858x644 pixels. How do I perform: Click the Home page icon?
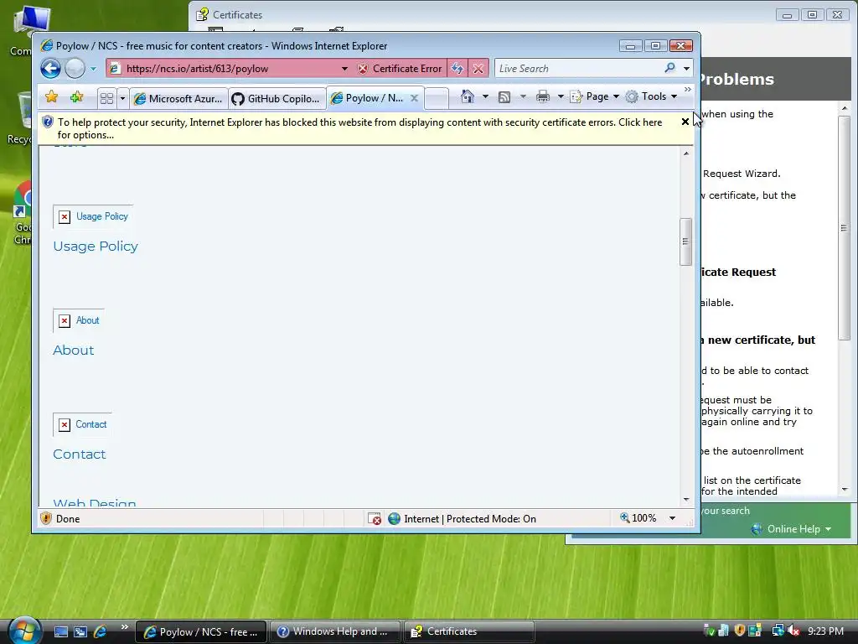pos(468,96)
